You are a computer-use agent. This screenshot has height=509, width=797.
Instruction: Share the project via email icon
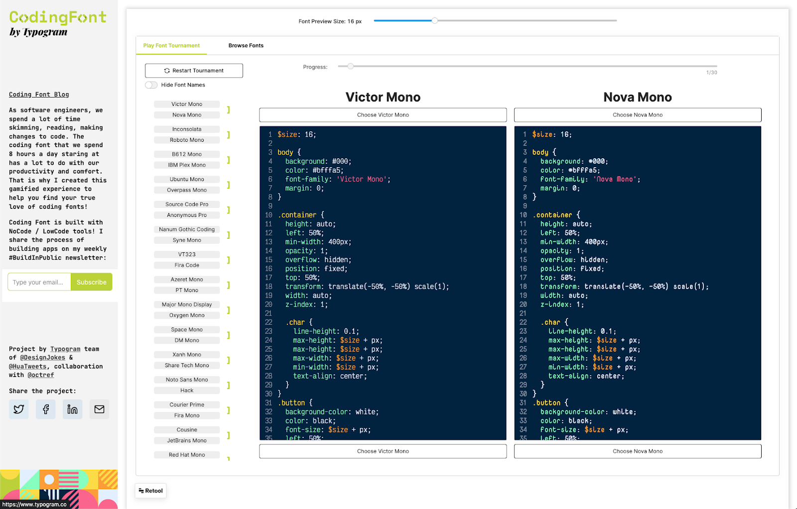click(99, 409)
